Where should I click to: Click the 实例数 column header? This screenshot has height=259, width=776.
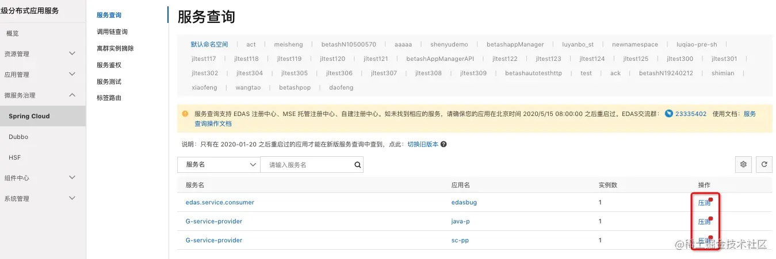608,185
